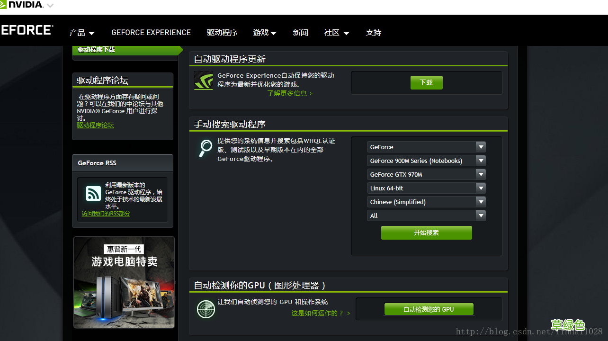Viewport: 608px width, 341px height.
Task: Click the magnifying glass search icon
Action: [x=205, y=148]
